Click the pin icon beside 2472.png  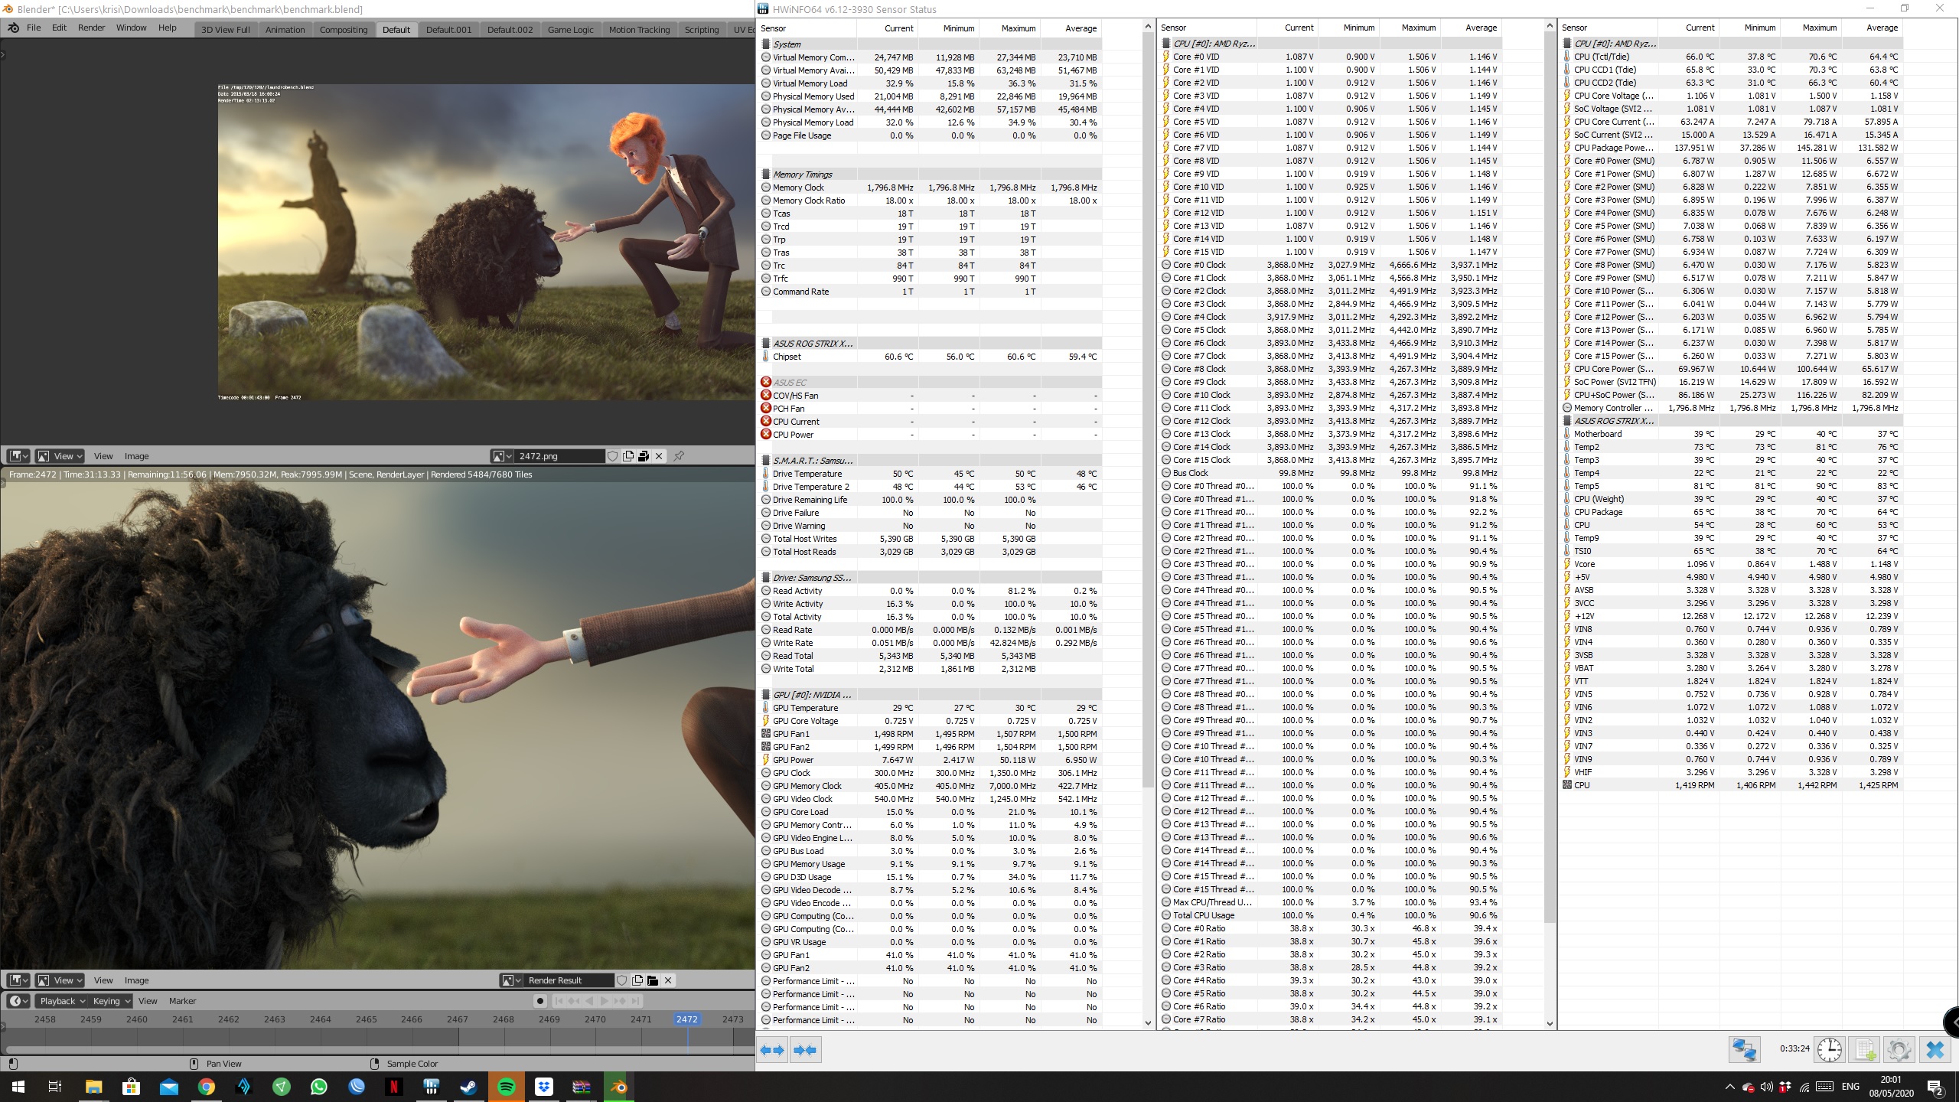point(679,456)
